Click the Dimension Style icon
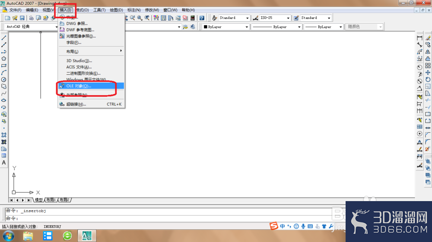Screen dimensions: 432x242 (255, 18)
